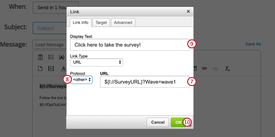The image size is (275, 137).
Task: Click the insert table icon
Action: point(195,68)
